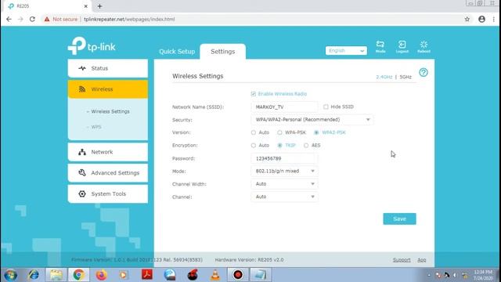Open VLC media player from the taskbar

pyautogui.click(x=215, y=275)
